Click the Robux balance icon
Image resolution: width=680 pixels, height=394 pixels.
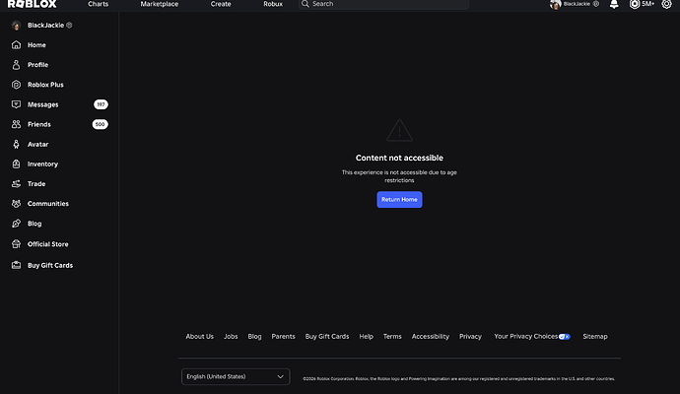tap(635, 4)
